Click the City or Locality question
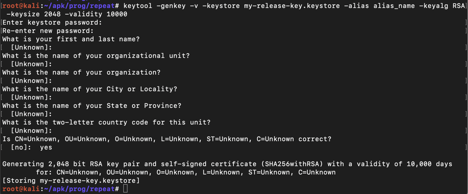The width and height of the screenshot is (468, 194). [90, 89]
